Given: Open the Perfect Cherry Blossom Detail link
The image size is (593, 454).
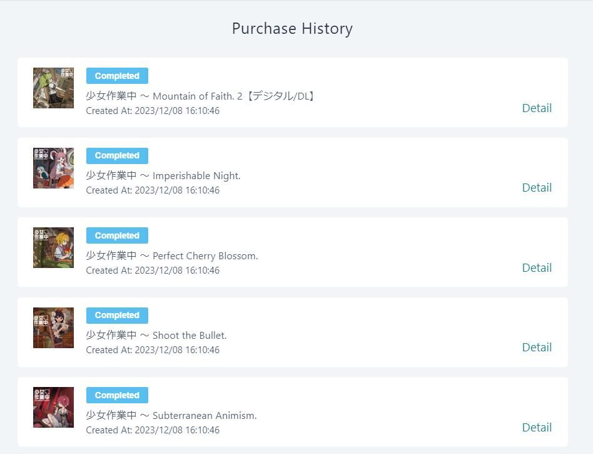Looking at the screenshot, I should point(536,267).
